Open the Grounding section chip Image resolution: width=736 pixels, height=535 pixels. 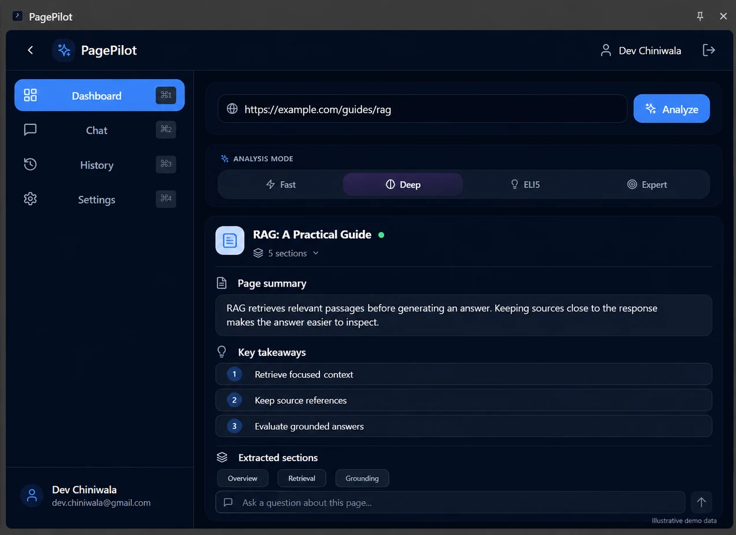tap(362, 478)
